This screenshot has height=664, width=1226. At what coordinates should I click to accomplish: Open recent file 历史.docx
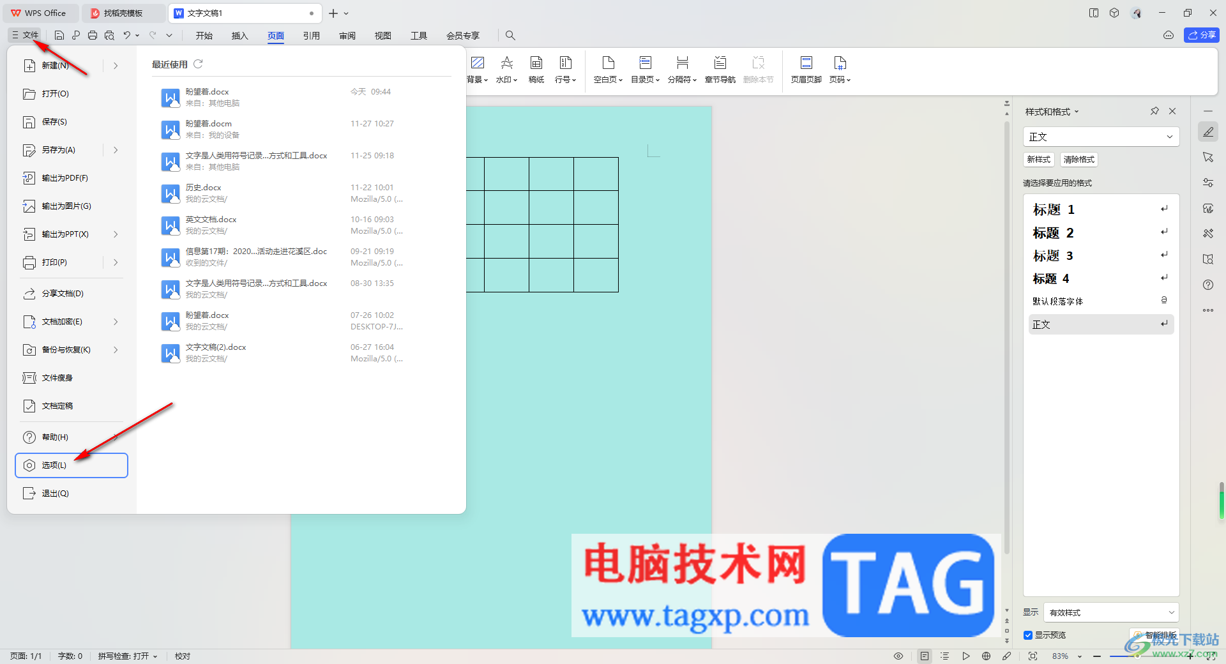[300, 193]
